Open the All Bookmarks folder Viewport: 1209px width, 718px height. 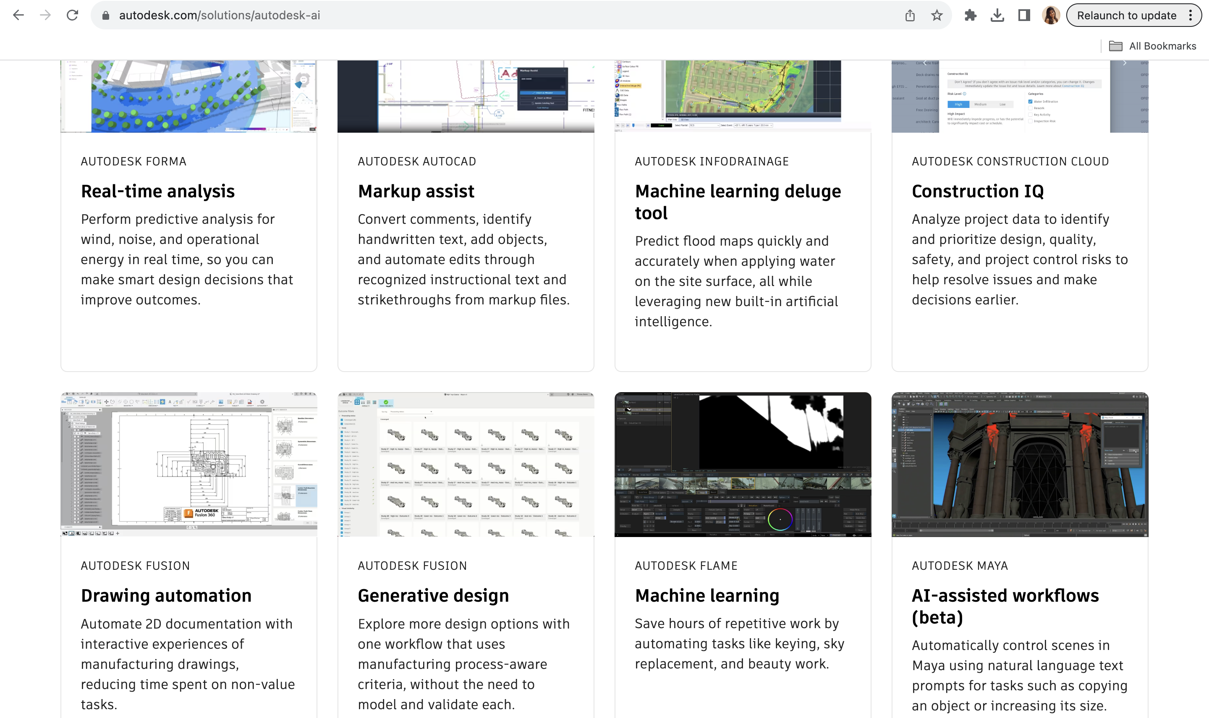[x=1152, y=46]
